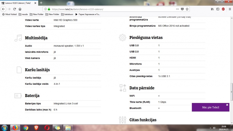Launch Brave browser from the taskbar
The image size is (233, 131).
tap(36, 128)
